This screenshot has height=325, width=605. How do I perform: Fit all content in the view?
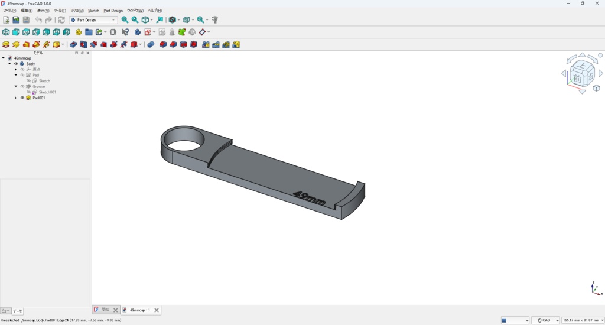point(125,19)
